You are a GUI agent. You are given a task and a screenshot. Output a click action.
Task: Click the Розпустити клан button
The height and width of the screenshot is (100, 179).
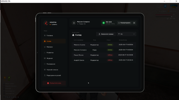click(x=54, y=83)
